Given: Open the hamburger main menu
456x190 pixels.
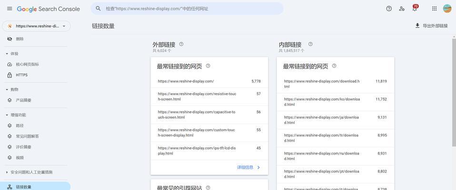Looking at the screenshot, I should point(10,9).
